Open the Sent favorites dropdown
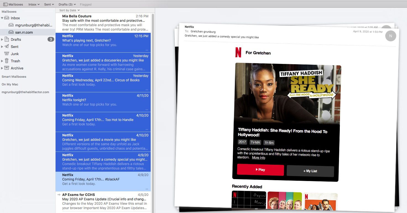This screenshot has width=407, height=213. pyautogui.click(x=49, y=4)
